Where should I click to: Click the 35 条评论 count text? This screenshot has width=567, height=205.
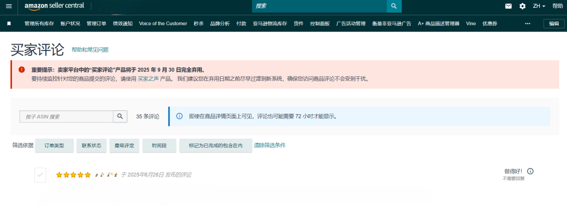[x=148, y=117]
